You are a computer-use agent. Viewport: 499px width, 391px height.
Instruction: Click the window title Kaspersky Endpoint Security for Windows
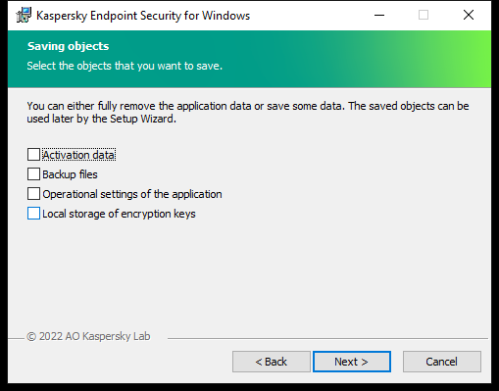(x=143, y=16)
